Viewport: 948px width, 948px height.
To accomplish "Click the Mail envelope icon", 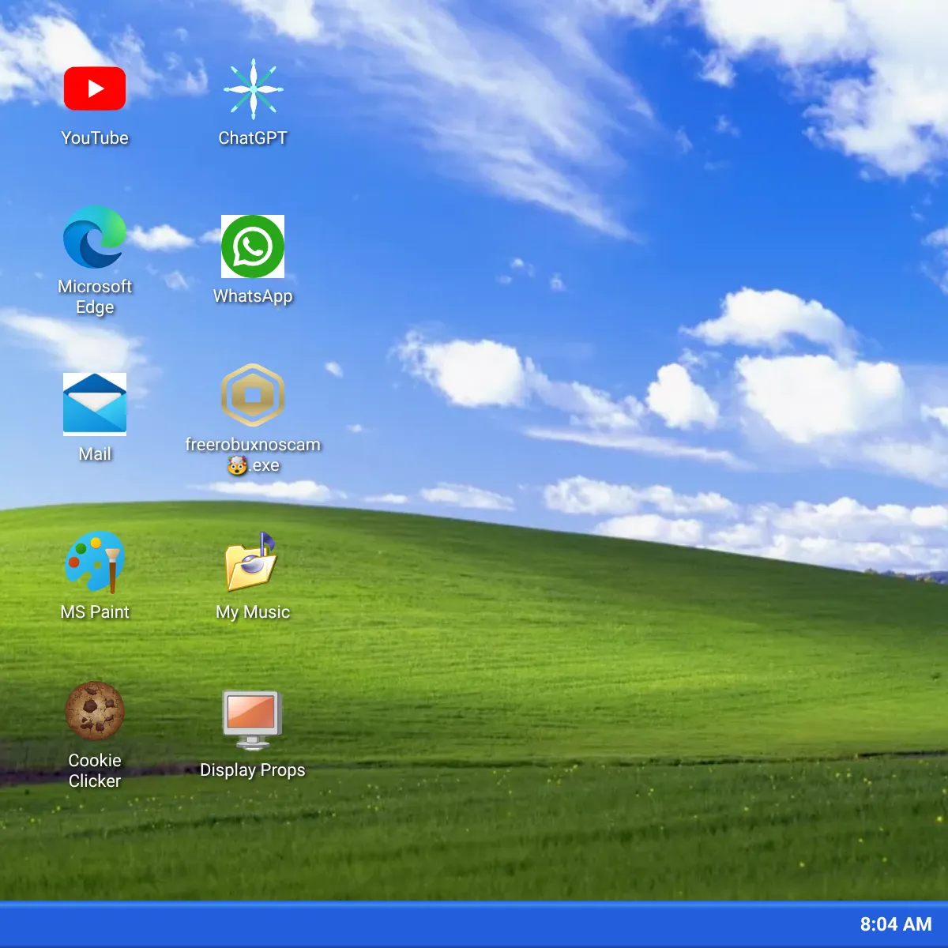I will (95, 404).
